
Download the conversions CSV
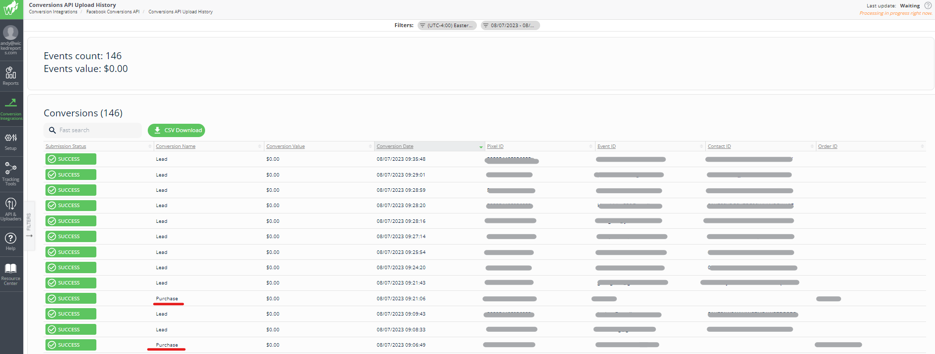point(176,130)
